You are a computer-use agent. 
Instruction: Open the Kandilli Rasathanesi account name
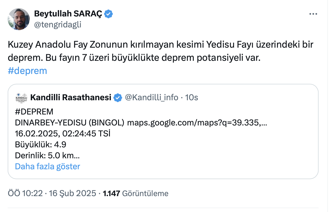click(x=71, y=97)
